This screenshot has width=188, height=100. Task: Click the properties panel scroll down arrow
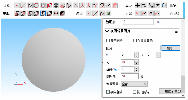point(183,95)
